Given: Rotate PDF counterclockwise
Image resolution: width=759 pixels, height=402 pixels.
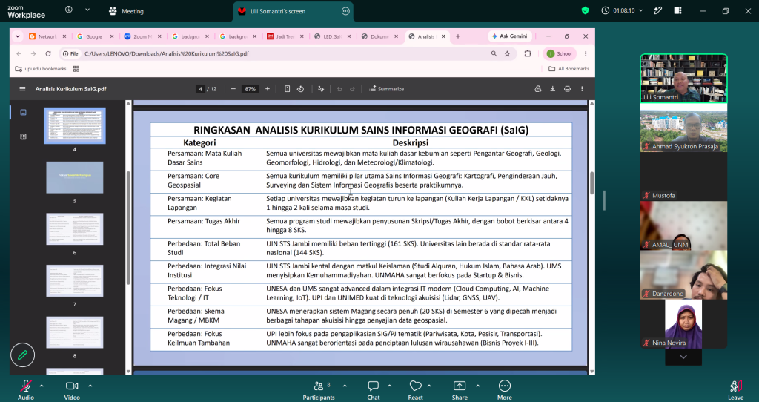Looking at the screenshot, I should point(301,89).
